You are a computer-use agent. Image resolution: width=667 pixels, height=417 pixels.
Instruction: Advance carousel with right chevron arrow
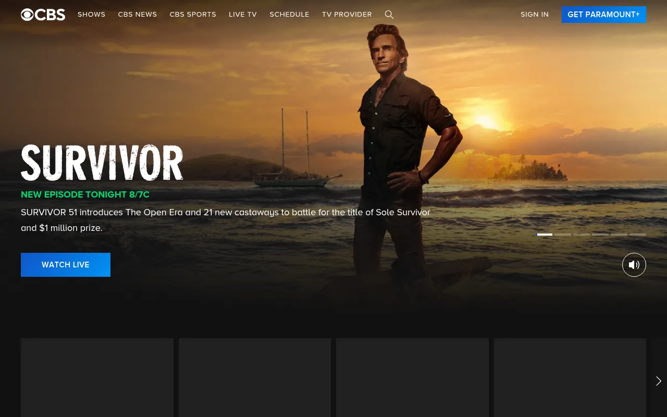pyautogui.click(x=659, y=381)
